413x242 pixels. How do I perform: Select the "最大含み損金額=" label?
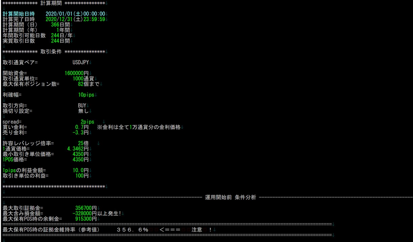click(23, 214)
